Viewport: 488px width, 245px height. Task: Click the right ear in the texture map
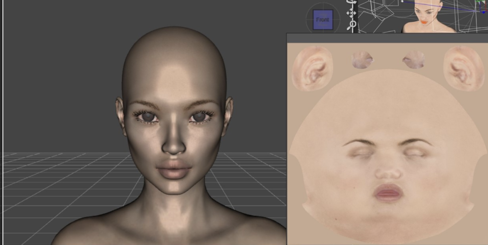464,69
